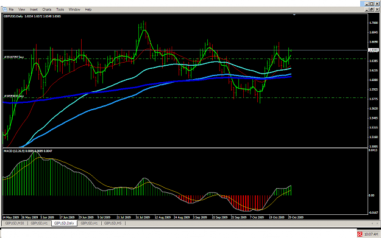Screen dimensions: 381x238
Task: Open the Window menu
Action: (x=74, y=10)
